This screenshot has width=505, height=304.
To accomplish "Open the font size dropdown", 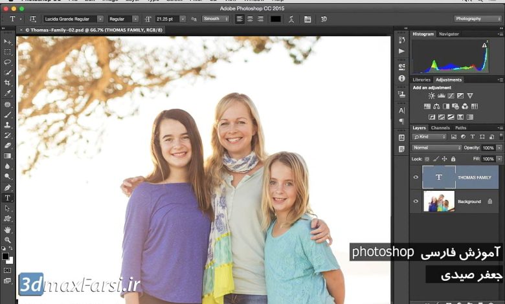I will coord(183,19).
